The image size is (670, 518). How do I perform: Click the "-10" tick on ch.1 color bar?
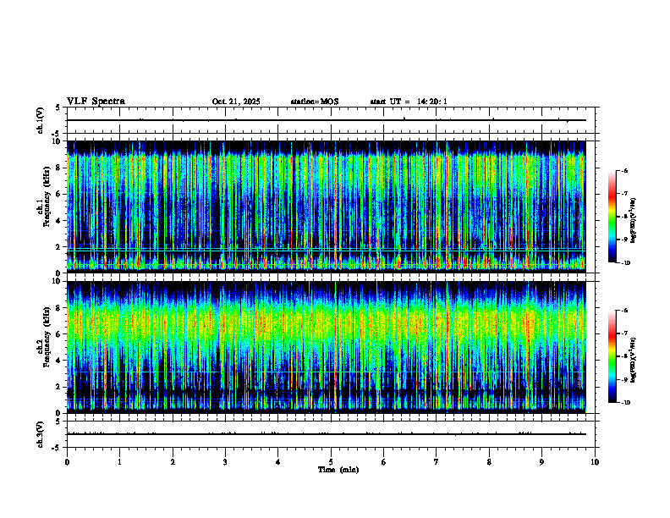[x=626, y=263]
